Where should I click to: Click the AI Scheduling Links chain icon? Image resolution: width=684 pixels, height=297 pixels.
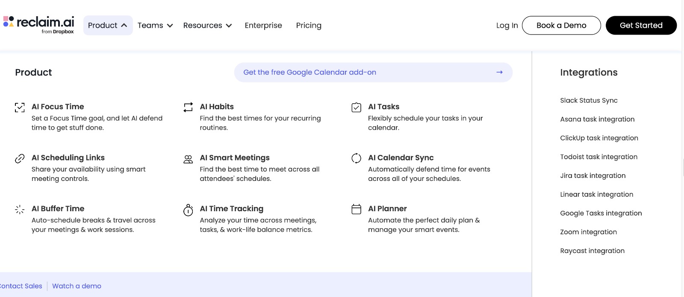[20, 159]
